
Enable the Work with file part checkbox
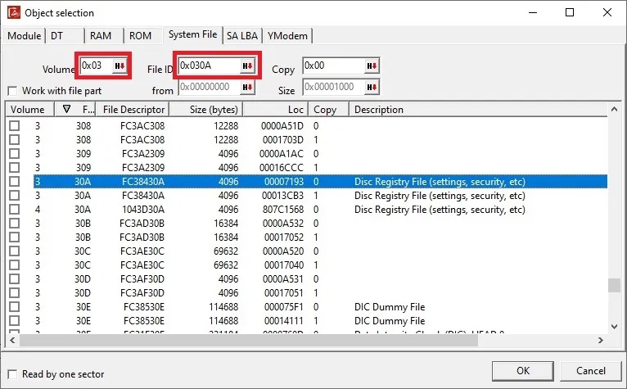click(12, 90)
